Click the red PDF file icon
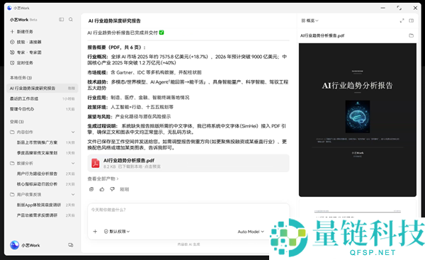 coord(96,163)
